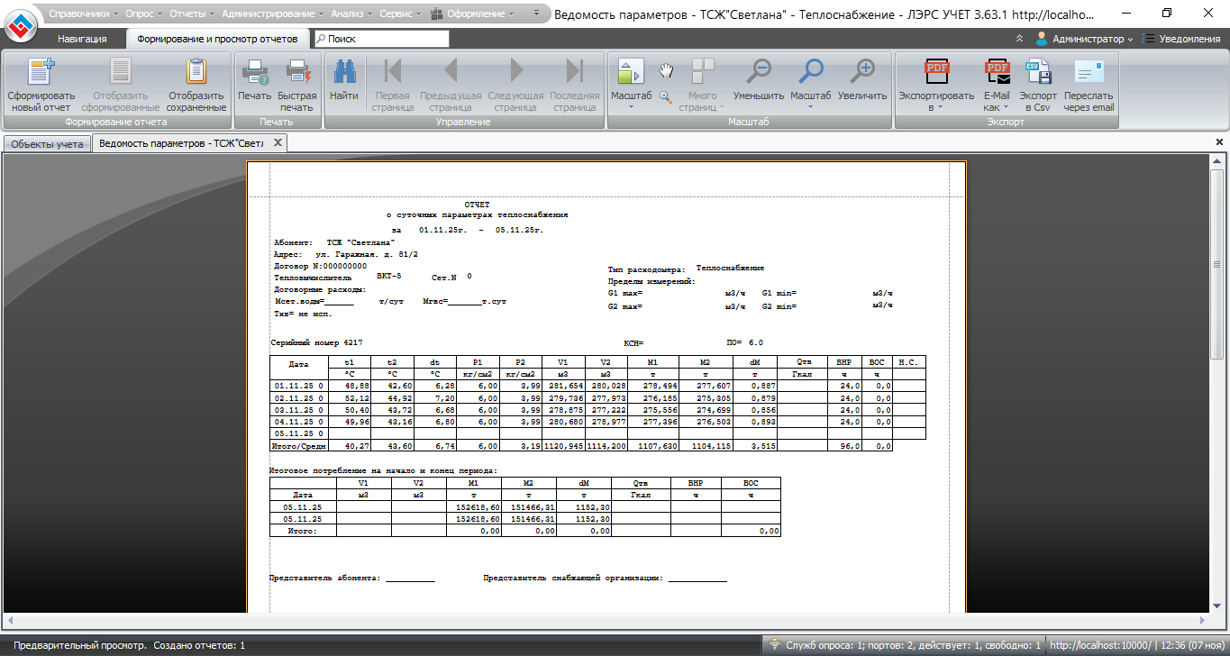Click the Сформировать новый отчет icon
This screenshot has width=1230, height=656.
click(41, 72)
